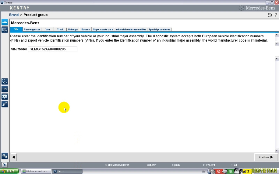Click the red prohibited tray icon
Viewport: 279px width, 174px height.
click(x=219, y=171)
